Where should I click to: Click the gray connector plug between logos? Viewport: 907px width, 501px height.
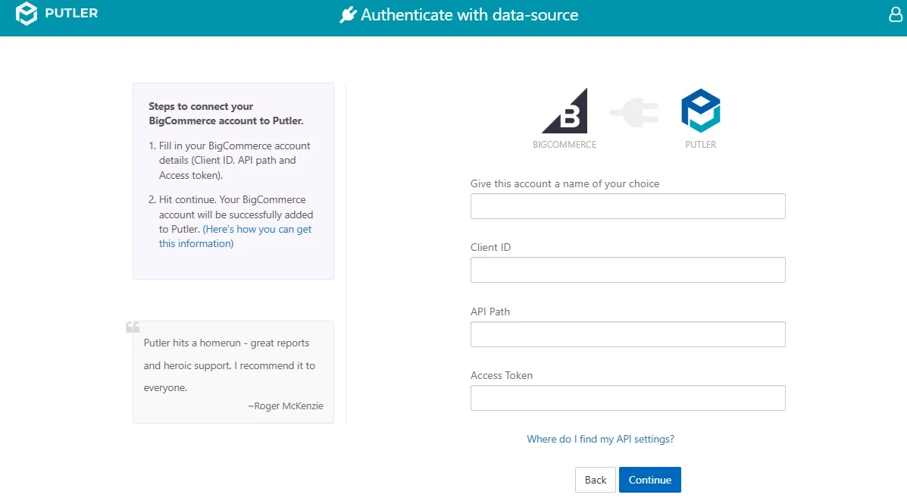click(634, 113)
